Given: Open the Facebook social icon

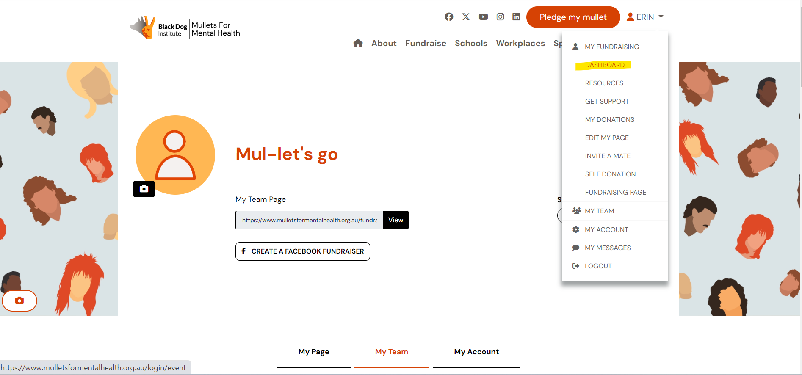Looking at the screenshot, I should coord(449,17).
